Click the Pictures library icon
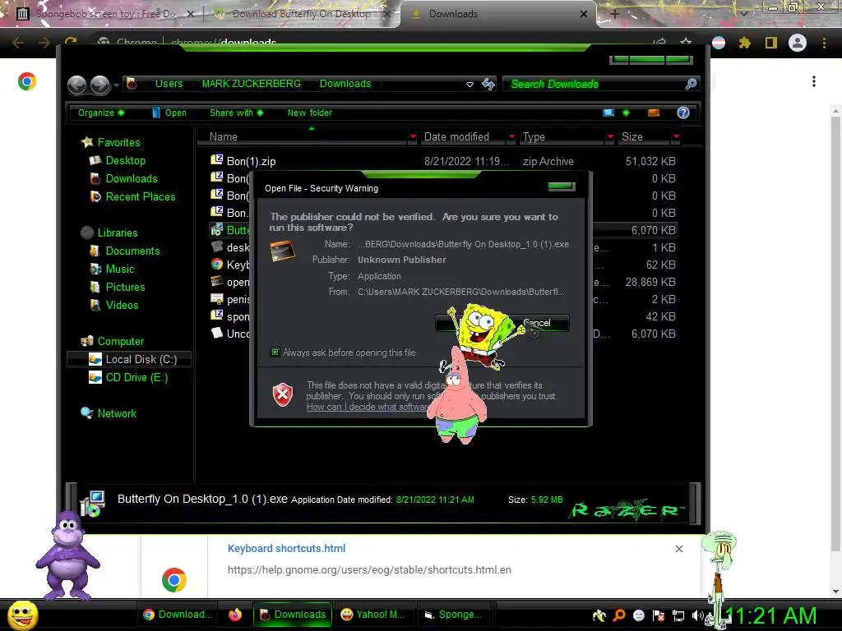The image size is (842, 631). pos(95,287)
